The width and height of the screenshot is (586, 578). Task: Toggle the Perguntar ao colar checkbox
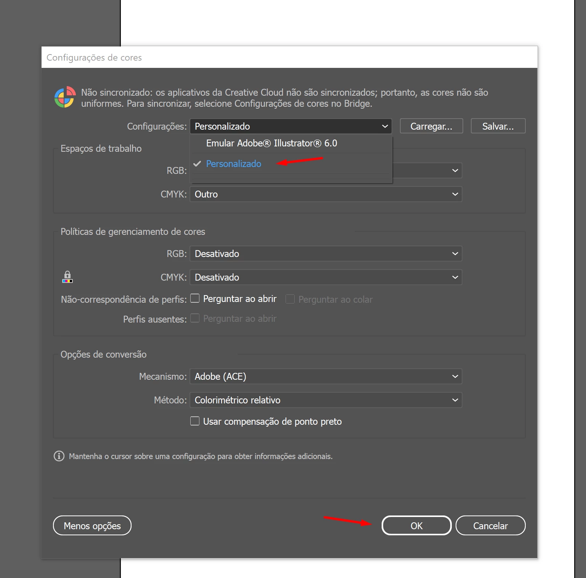click(x=290, y=299)
